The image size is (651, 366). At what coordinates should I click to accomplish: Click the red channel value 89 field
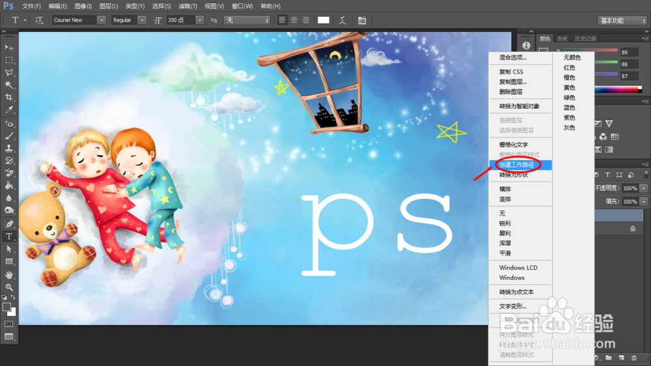629,52
